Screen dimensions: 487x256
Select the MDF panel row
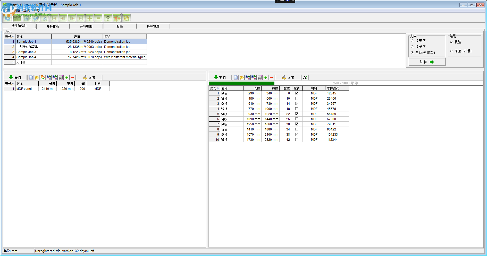coord(57,89)
